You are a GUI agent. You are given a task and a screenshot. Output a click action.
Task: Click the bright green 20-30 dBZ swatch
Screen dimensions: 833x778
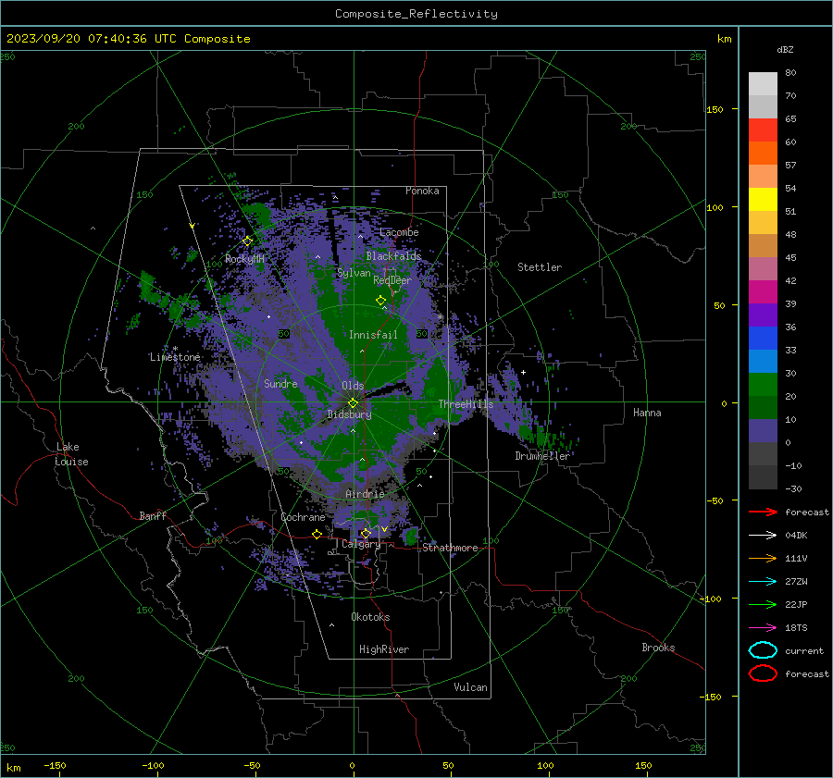pos(763,385)
